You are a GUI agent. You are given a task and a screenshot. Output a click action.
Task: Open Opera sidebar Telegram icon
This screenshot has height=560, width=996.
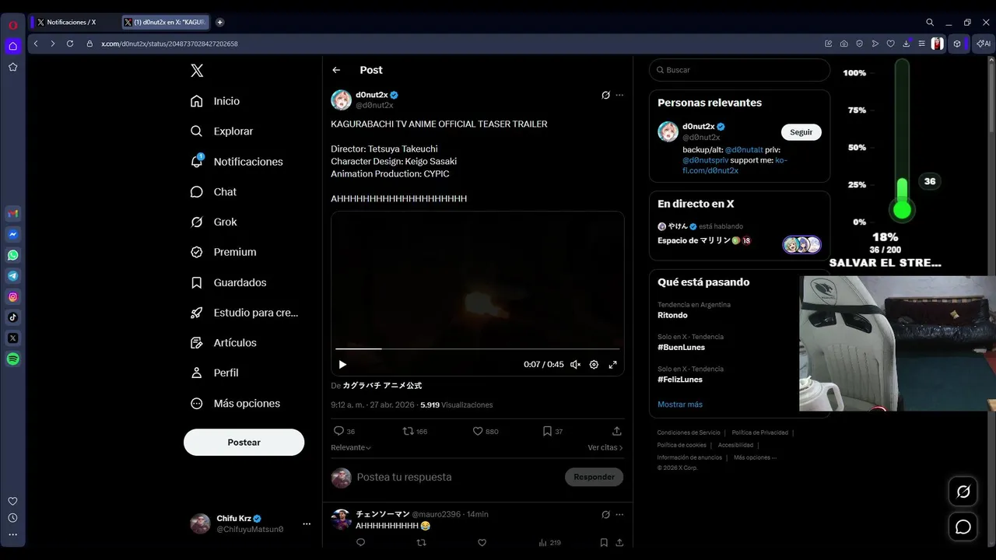(13, 276)
